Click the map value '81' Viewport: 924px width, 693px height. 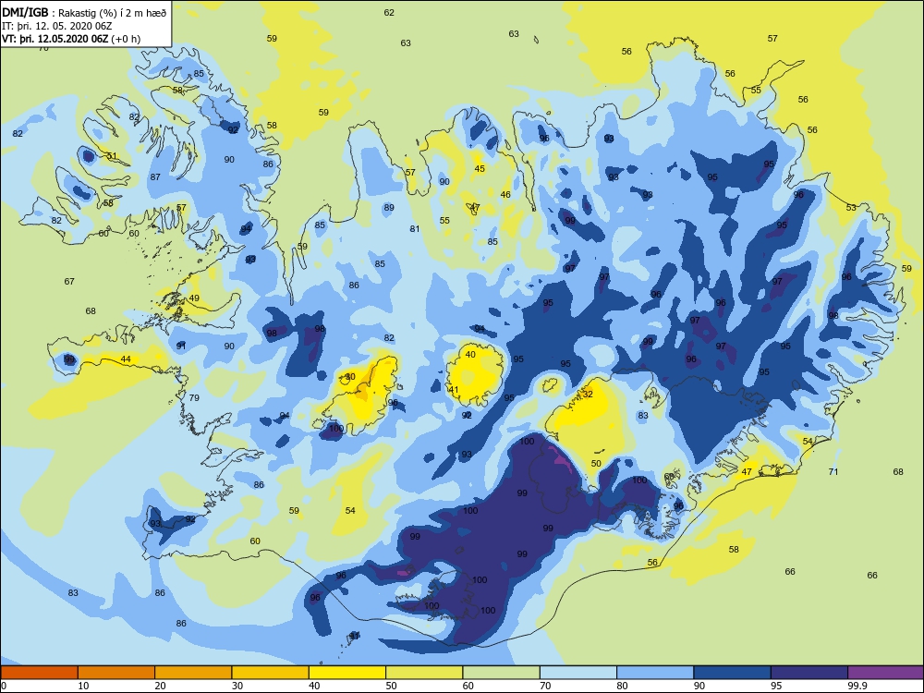[x=415, y=228]
